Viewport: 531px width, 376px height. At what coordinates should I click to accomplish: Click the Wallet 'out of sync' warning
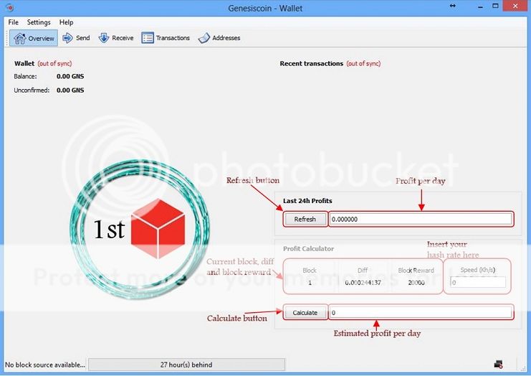(54, 63)
